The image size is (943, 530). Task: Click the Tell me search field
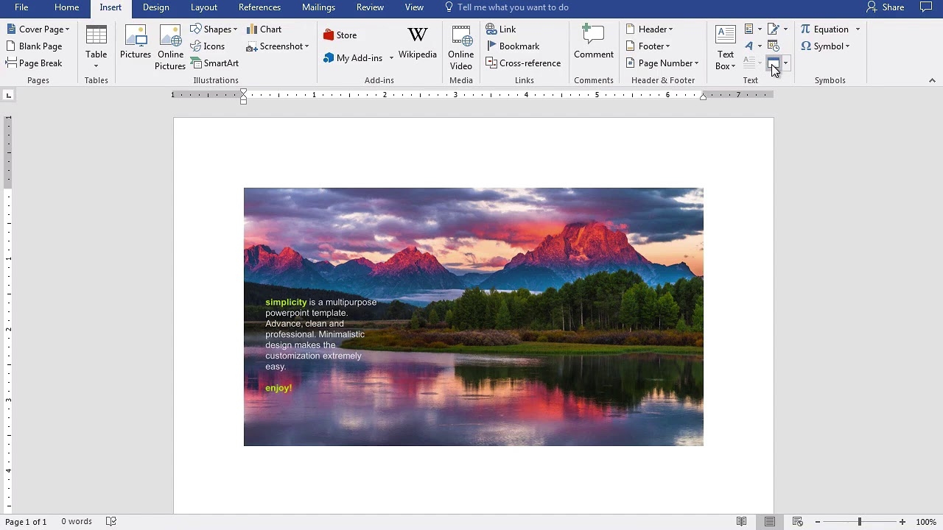[513, 7]
